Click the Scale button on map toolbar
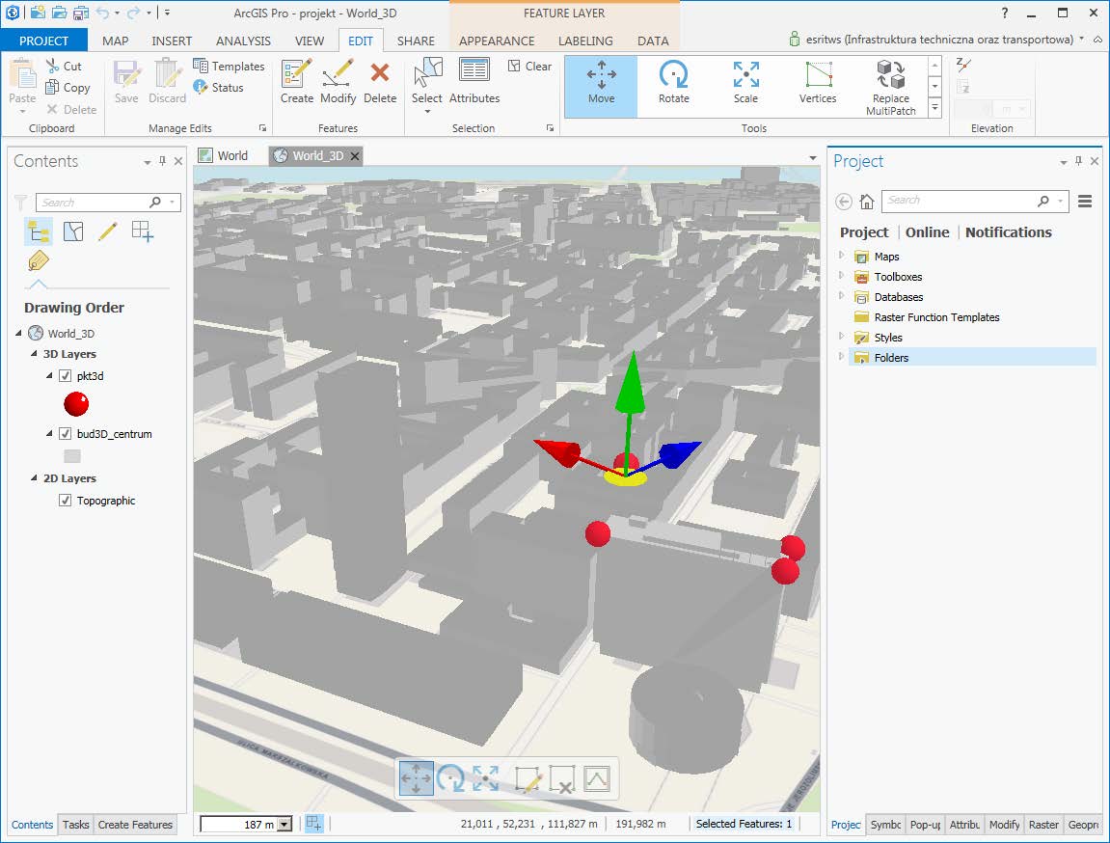This screenshot has height=843, width=1110. 486,778
